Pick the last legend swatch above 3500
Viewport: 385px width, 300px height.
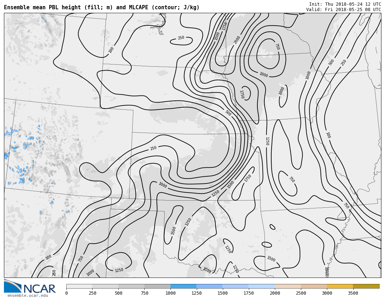366,286
